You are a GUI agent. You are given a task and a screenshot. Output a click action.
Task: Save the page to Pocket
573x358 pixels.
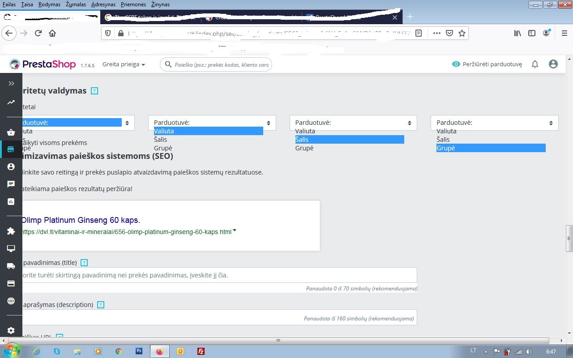(449, 33)
